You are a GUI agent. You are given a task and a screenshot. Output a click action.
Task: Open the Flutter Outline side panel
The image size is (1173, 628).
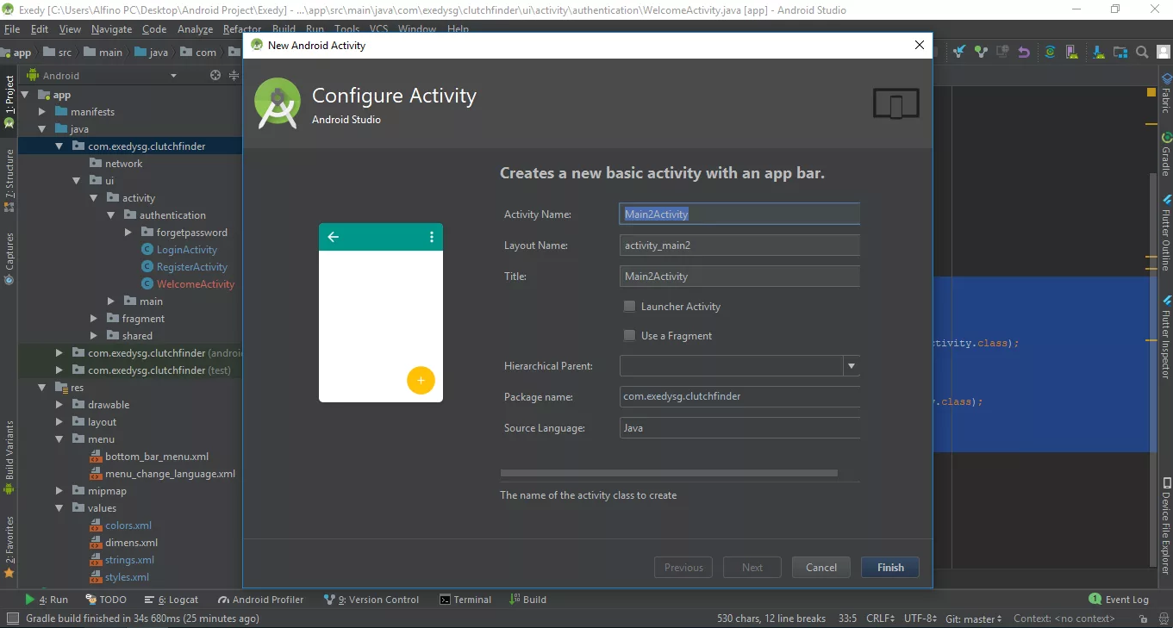point(1166,233)
